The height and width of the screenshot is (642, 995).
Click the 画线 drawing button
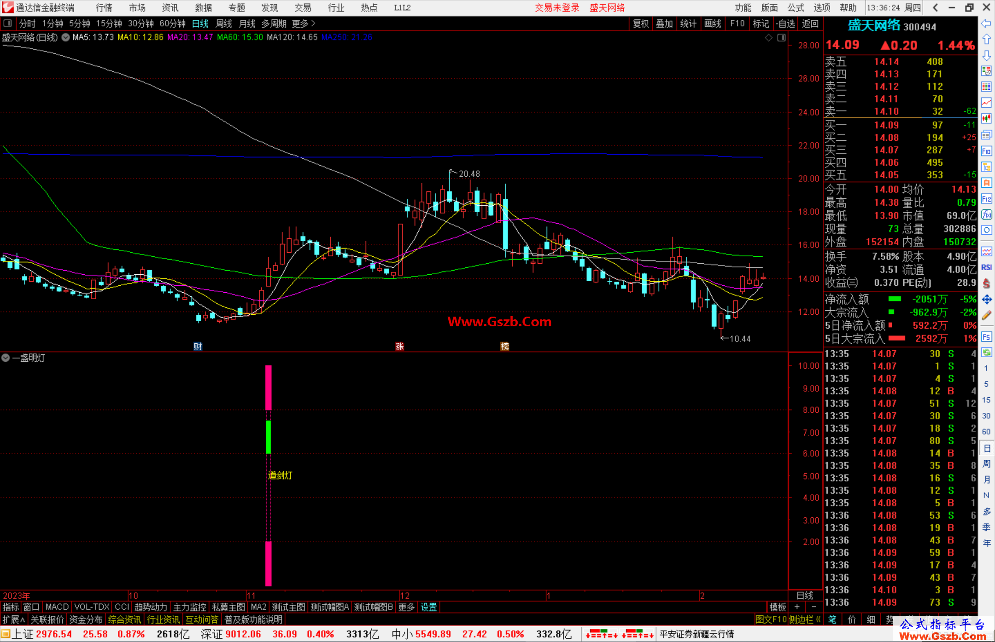(x=713, y=23)
